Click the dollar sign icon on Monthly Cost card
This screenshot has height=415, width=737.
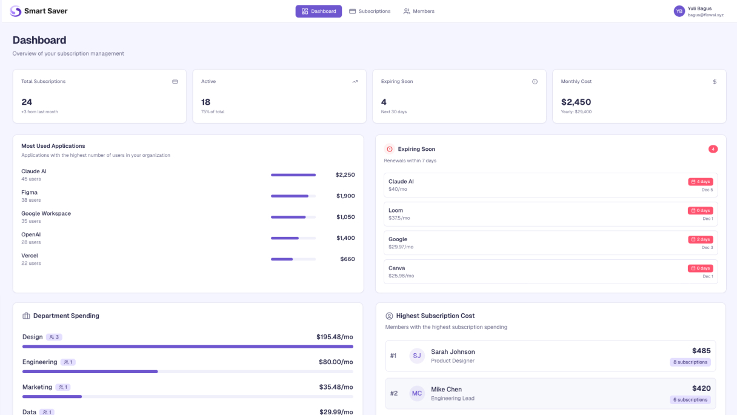pyautogui.click(x=715, y=81)
